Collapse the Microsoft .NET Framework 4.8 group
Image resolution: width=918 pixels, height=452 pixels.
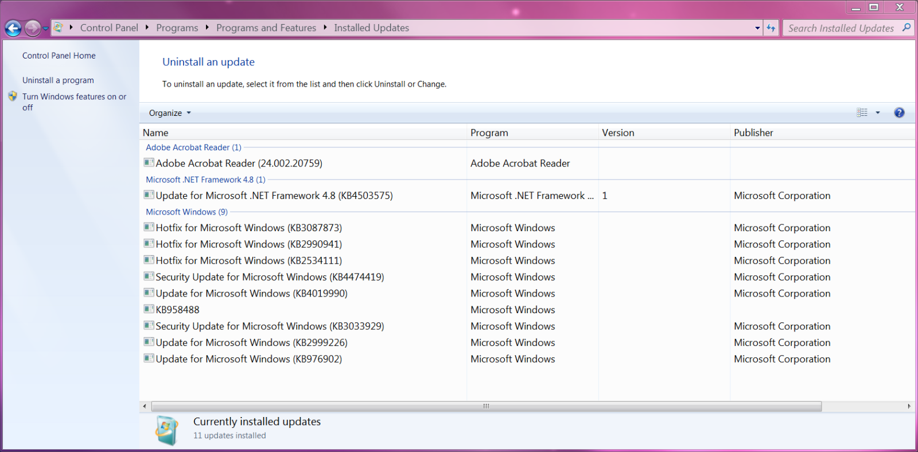pyautogui.click(x=205, y=180)
